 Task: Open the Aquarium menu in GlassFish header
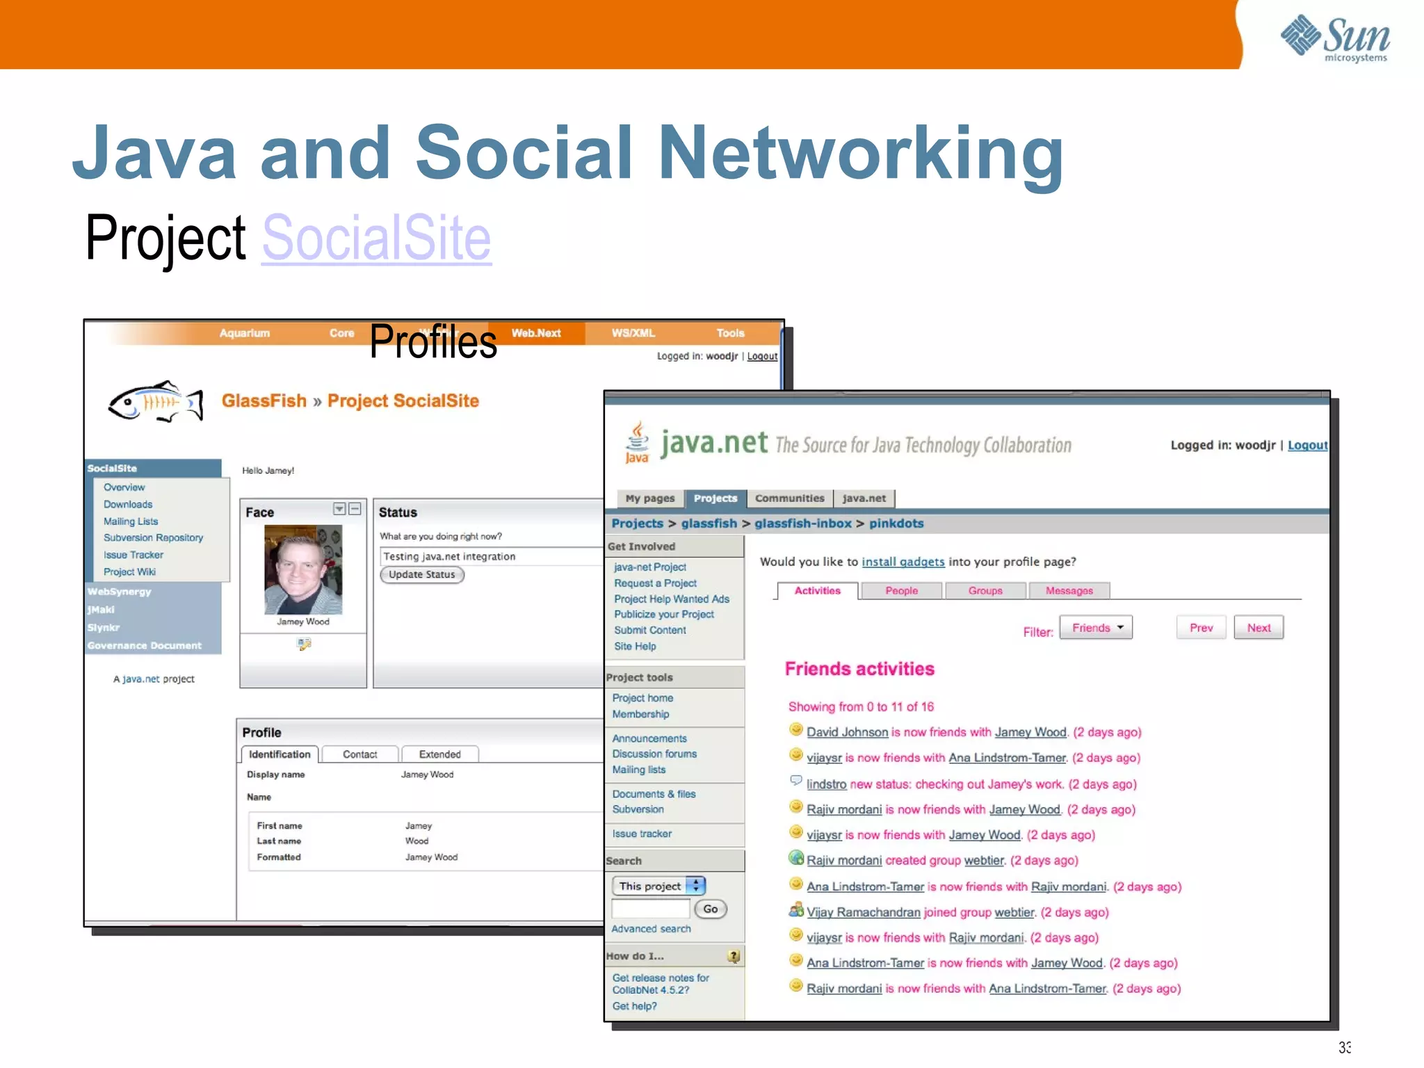[x=244, y=333]
